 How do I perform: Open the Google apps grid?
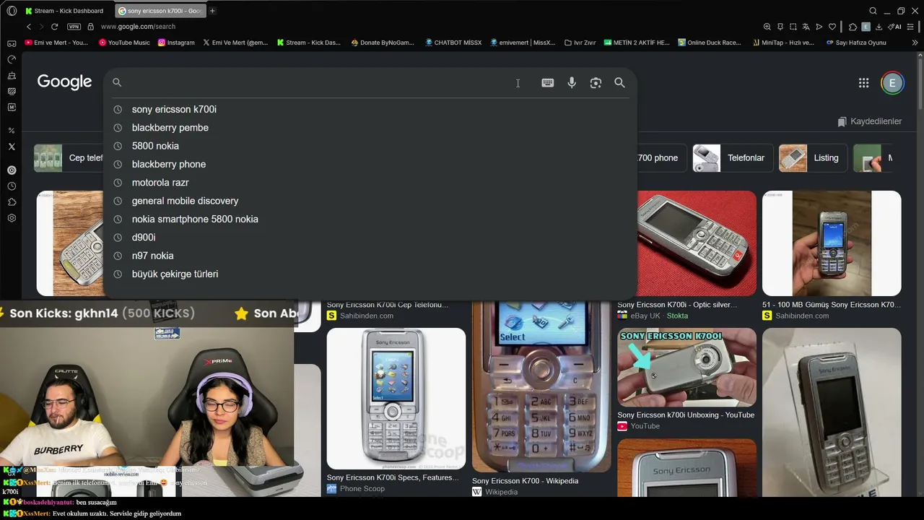point(863,83)
